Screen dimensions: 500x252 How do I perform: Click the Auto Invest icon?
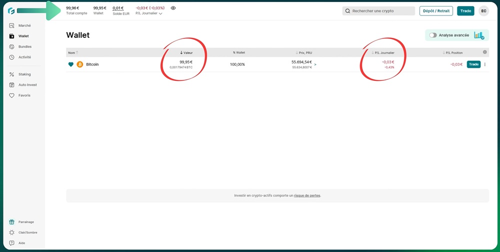(x=12, y=85)
